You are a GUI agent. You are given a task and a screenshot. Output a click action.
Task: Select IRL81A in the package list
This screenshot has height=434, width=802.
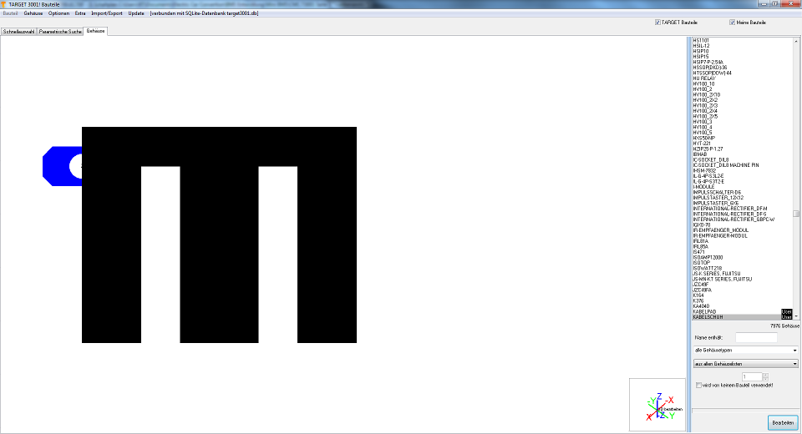(x=700, y=241)
